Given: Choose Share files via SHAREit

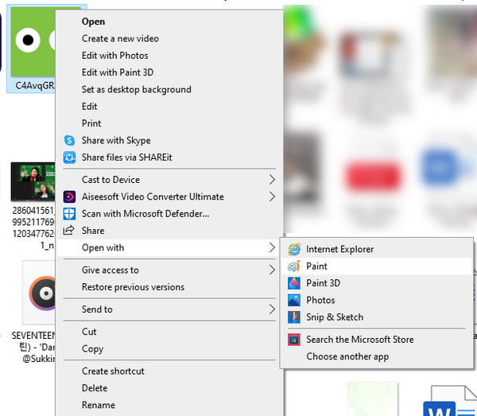Looking at the screenshot, I should (x=170, y=157).
